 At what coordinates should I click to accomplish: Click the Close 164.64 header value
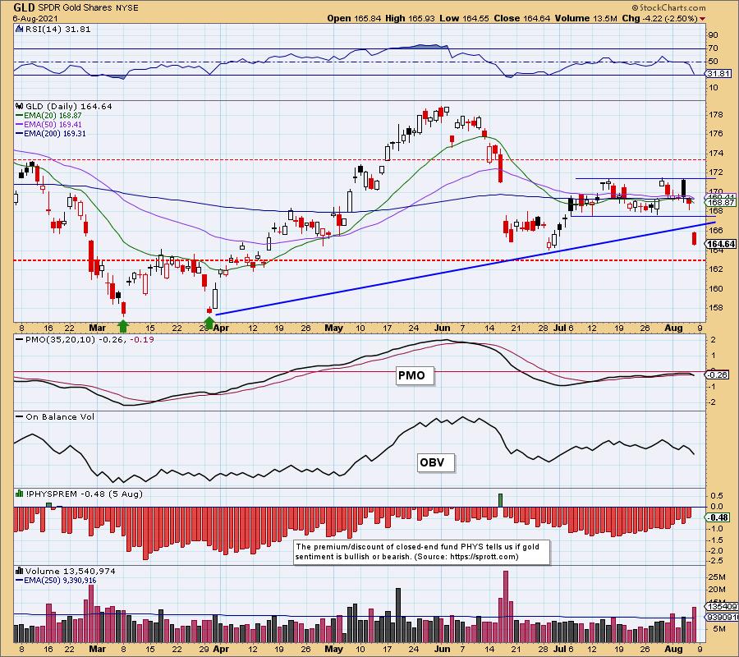(521, 18)
